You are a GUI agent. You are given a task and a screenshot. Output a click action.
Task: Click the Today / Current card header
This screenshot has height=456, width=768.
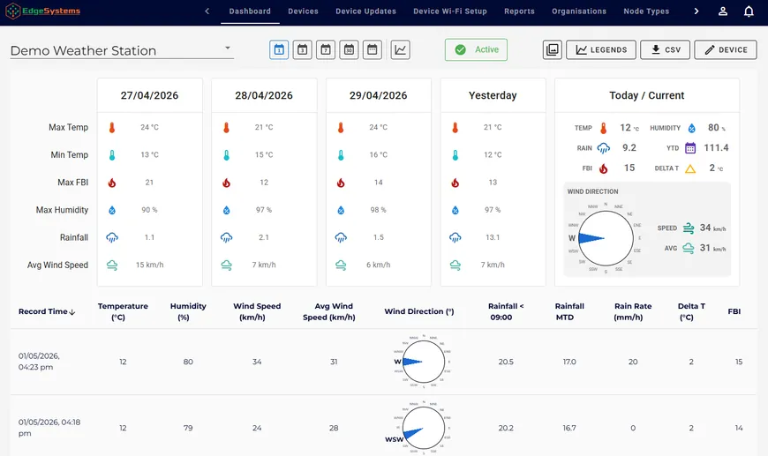pos(647,95)
